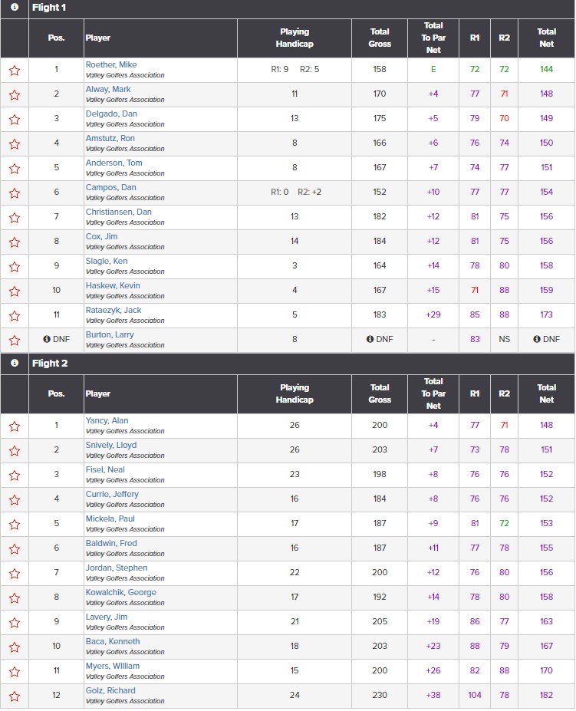Click the Flight 1 info icon
Viewport: 576px width, 711px height.
pos(15,7)
